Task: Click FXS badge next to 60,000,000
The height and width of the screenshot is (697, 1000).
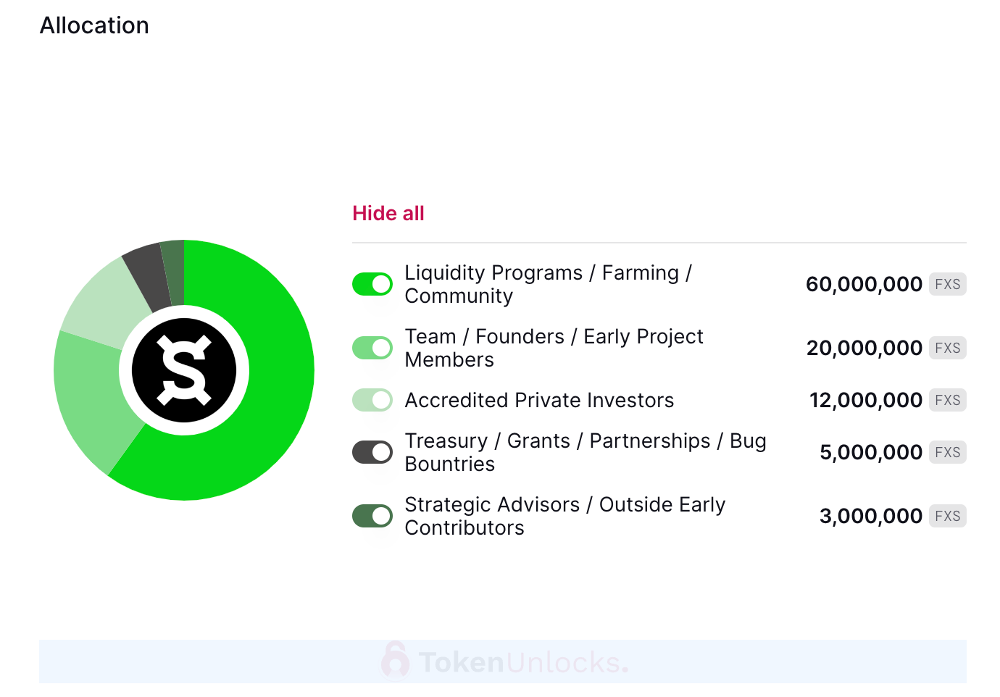Action: point(948,284)
